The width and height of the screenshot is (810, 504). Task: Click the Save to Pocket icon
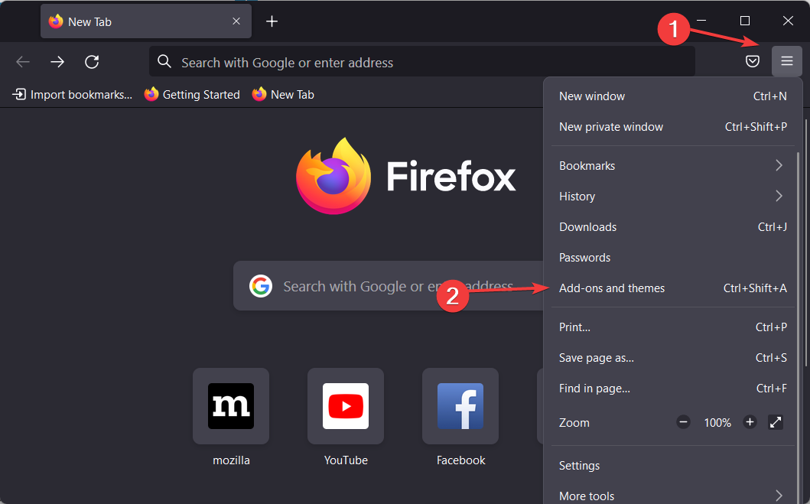click(x=753, y=61)
